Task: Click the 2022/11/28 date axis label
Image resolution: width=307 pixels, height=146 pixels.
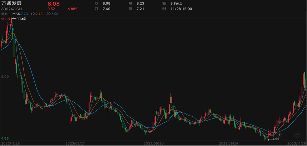Action: [10, 143]
